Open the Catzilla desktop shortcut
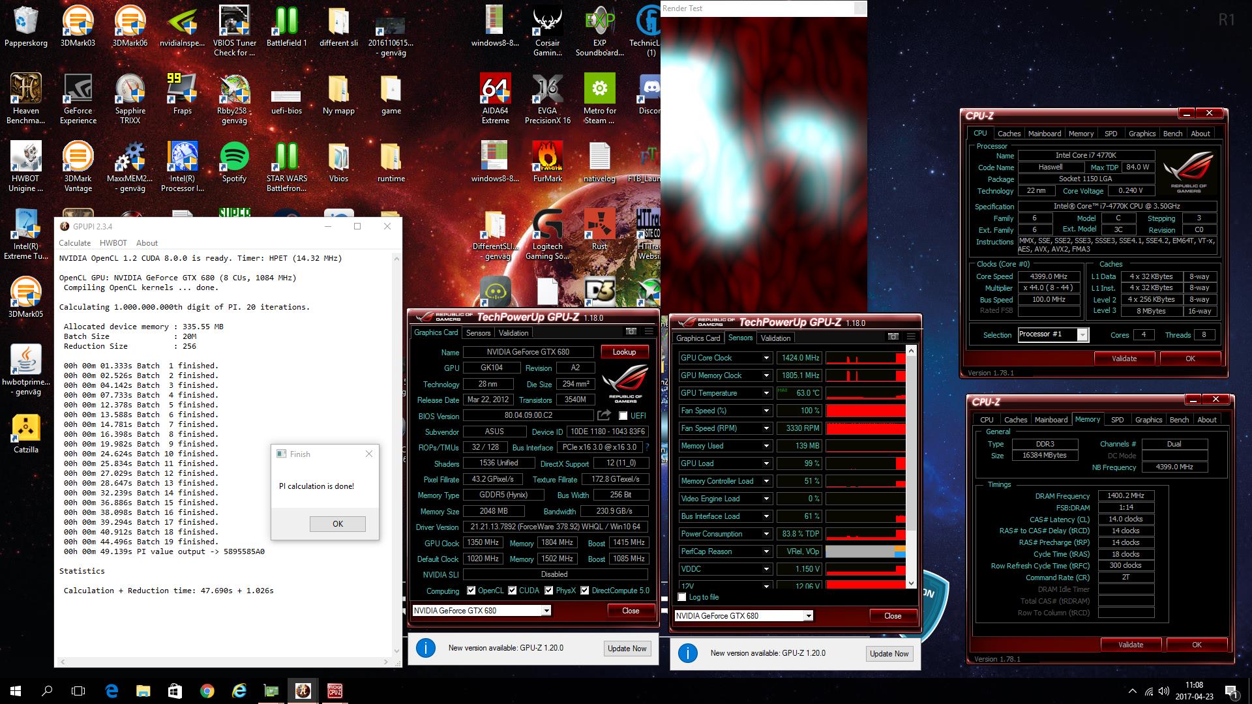The width and height of the screenshot is (1252, 704). click(x=25, y=432)
